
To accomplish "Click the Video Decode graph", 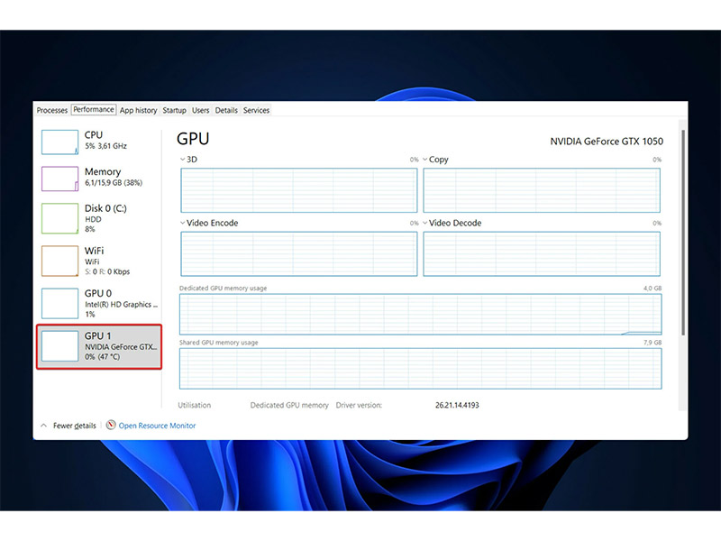I will pyautogui.click(x=542, y=253).
